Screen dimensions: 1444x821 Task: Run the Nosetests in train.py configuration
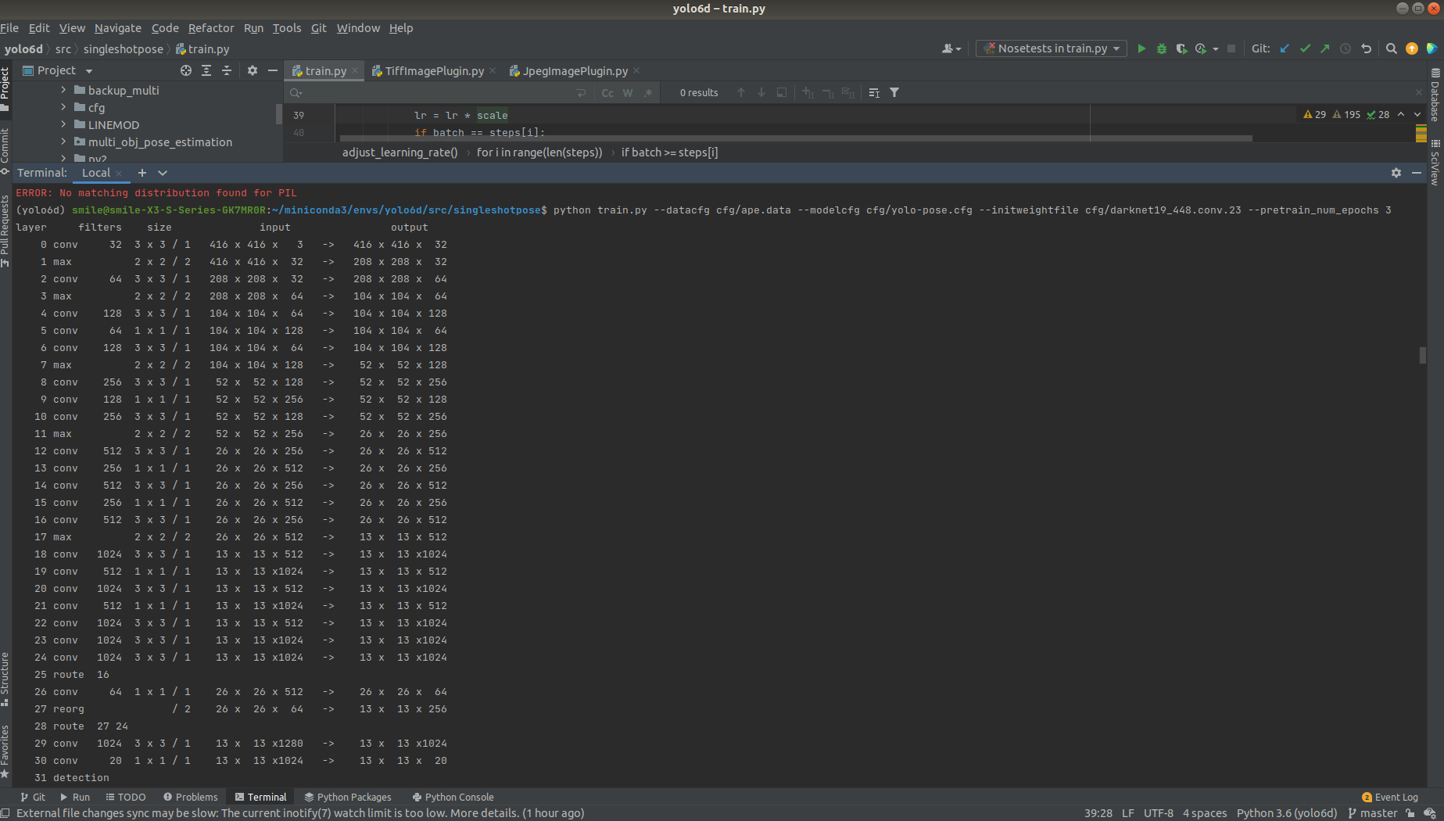click(x=1141, y=48)
